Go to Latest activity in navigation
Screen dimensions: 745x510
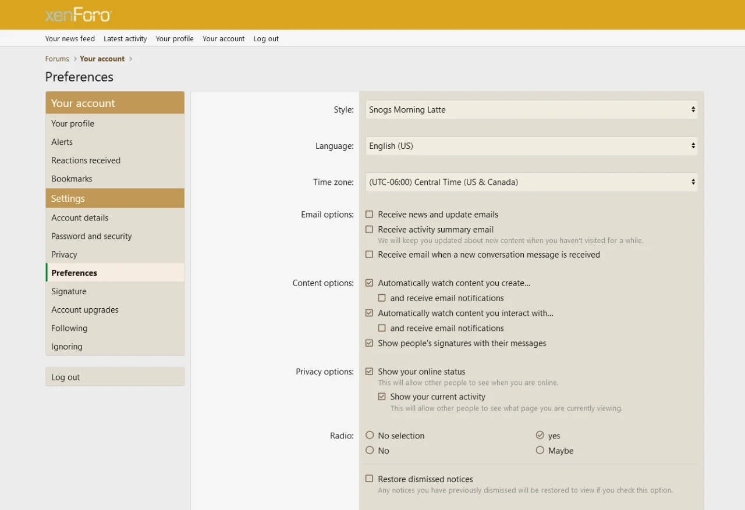125,39
